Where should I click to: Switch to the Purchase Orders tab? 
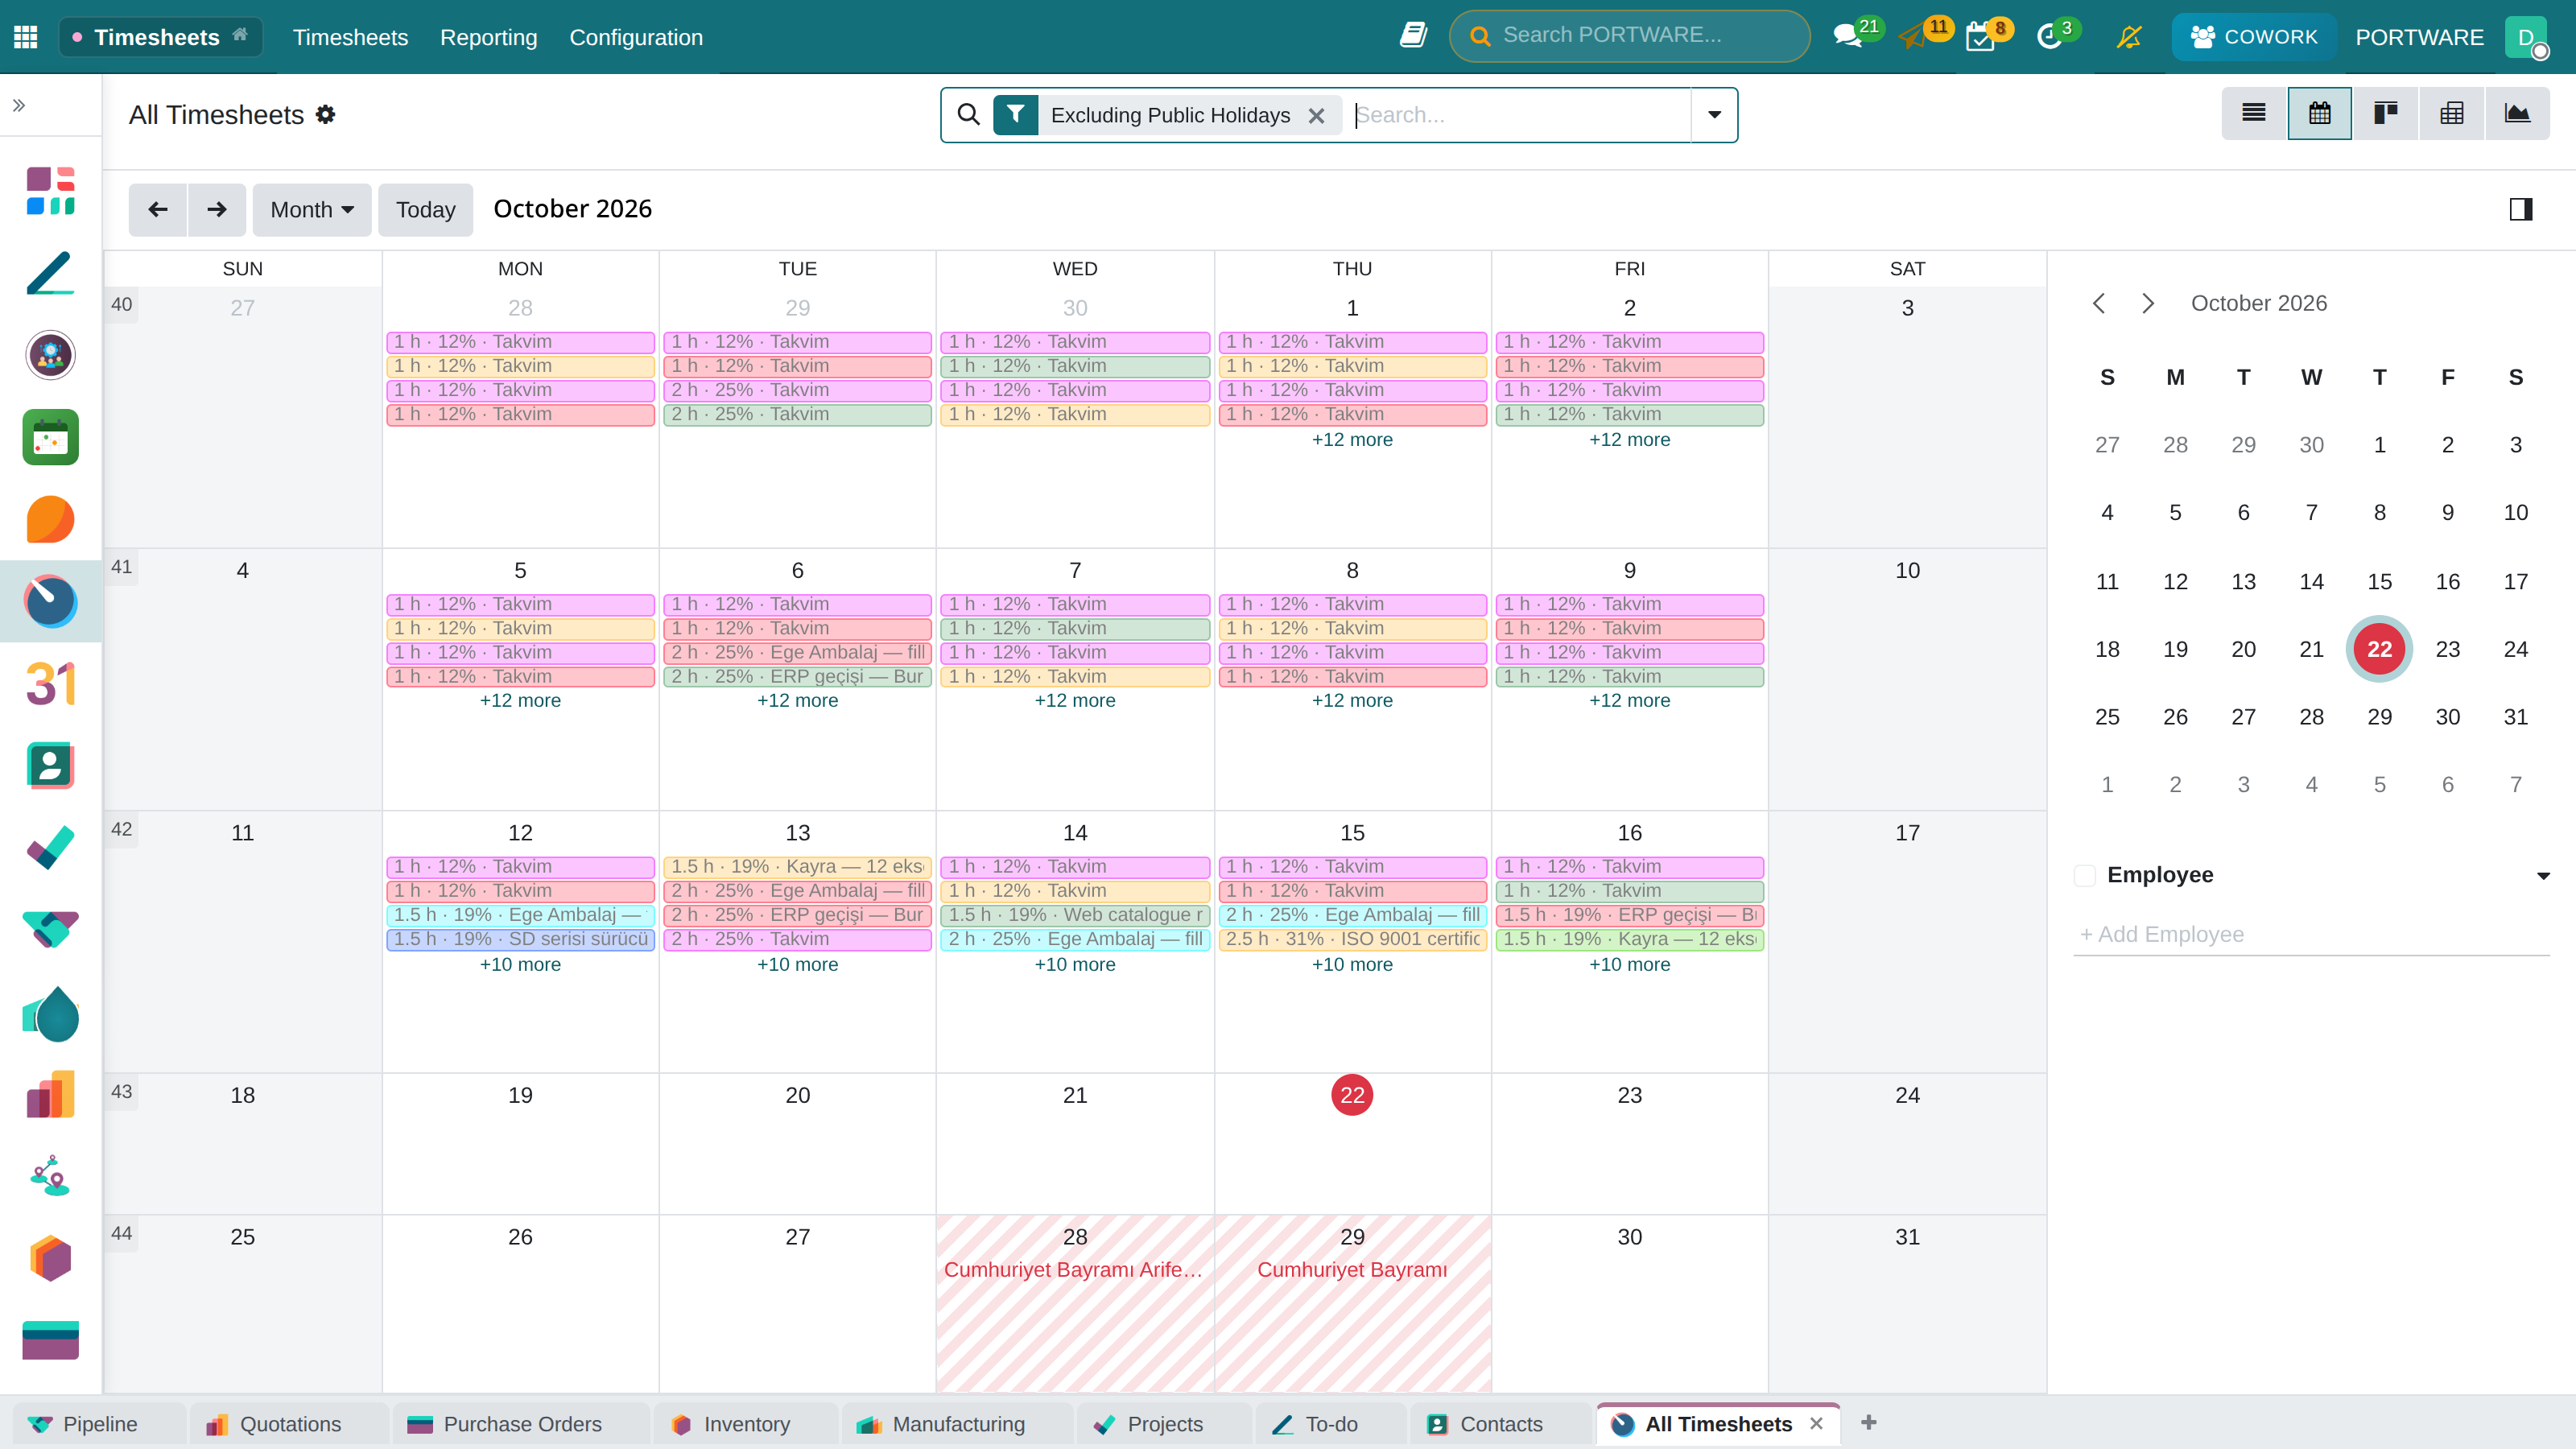pos(521,1424)
